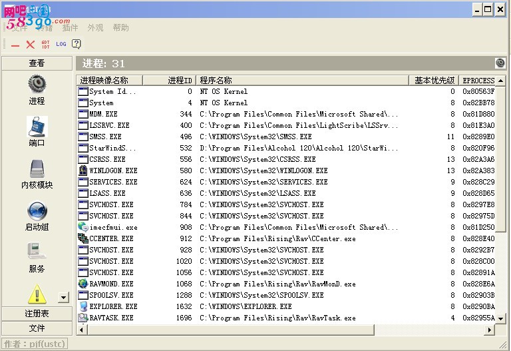Sort by EPROCESS column header
This screenshot has width=511, height=351.
coord(478,80)
